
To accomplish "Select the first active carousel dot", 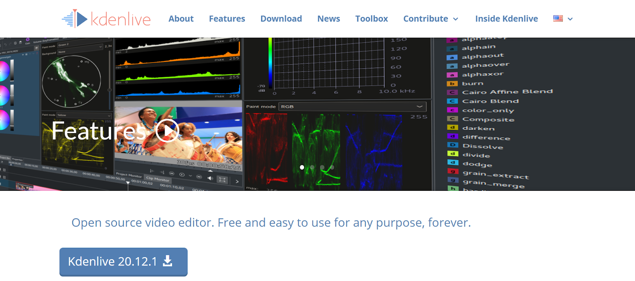I will (x=302, y=167).
